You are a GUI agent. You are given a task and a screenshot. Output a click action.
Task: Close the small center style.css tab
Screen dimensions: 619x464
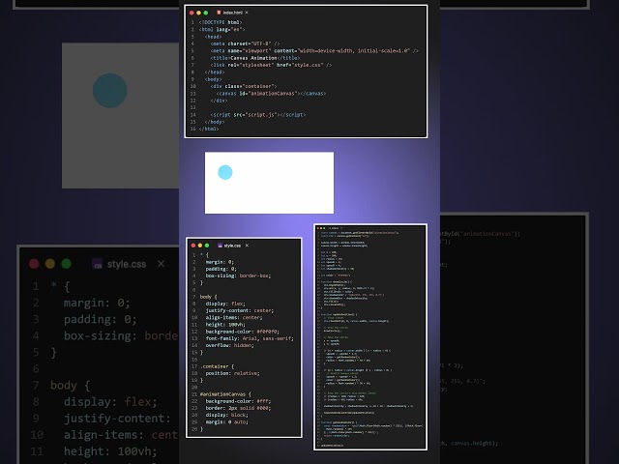(x=248, y=246)
